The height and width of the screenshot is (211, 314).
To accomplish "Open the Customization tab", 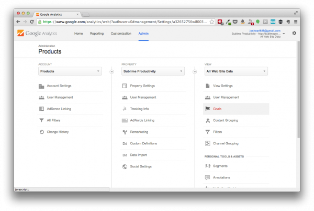I will pos(121,34).
